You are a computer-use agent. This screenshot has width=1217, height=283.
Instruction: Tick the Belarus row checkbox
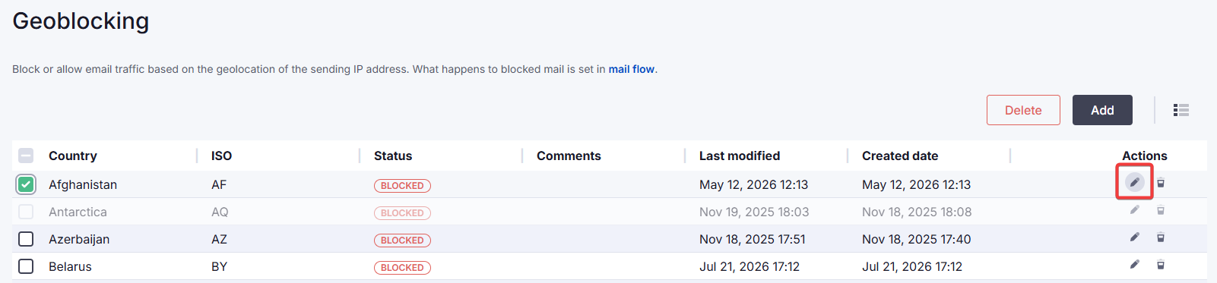[x=26, y=266]
